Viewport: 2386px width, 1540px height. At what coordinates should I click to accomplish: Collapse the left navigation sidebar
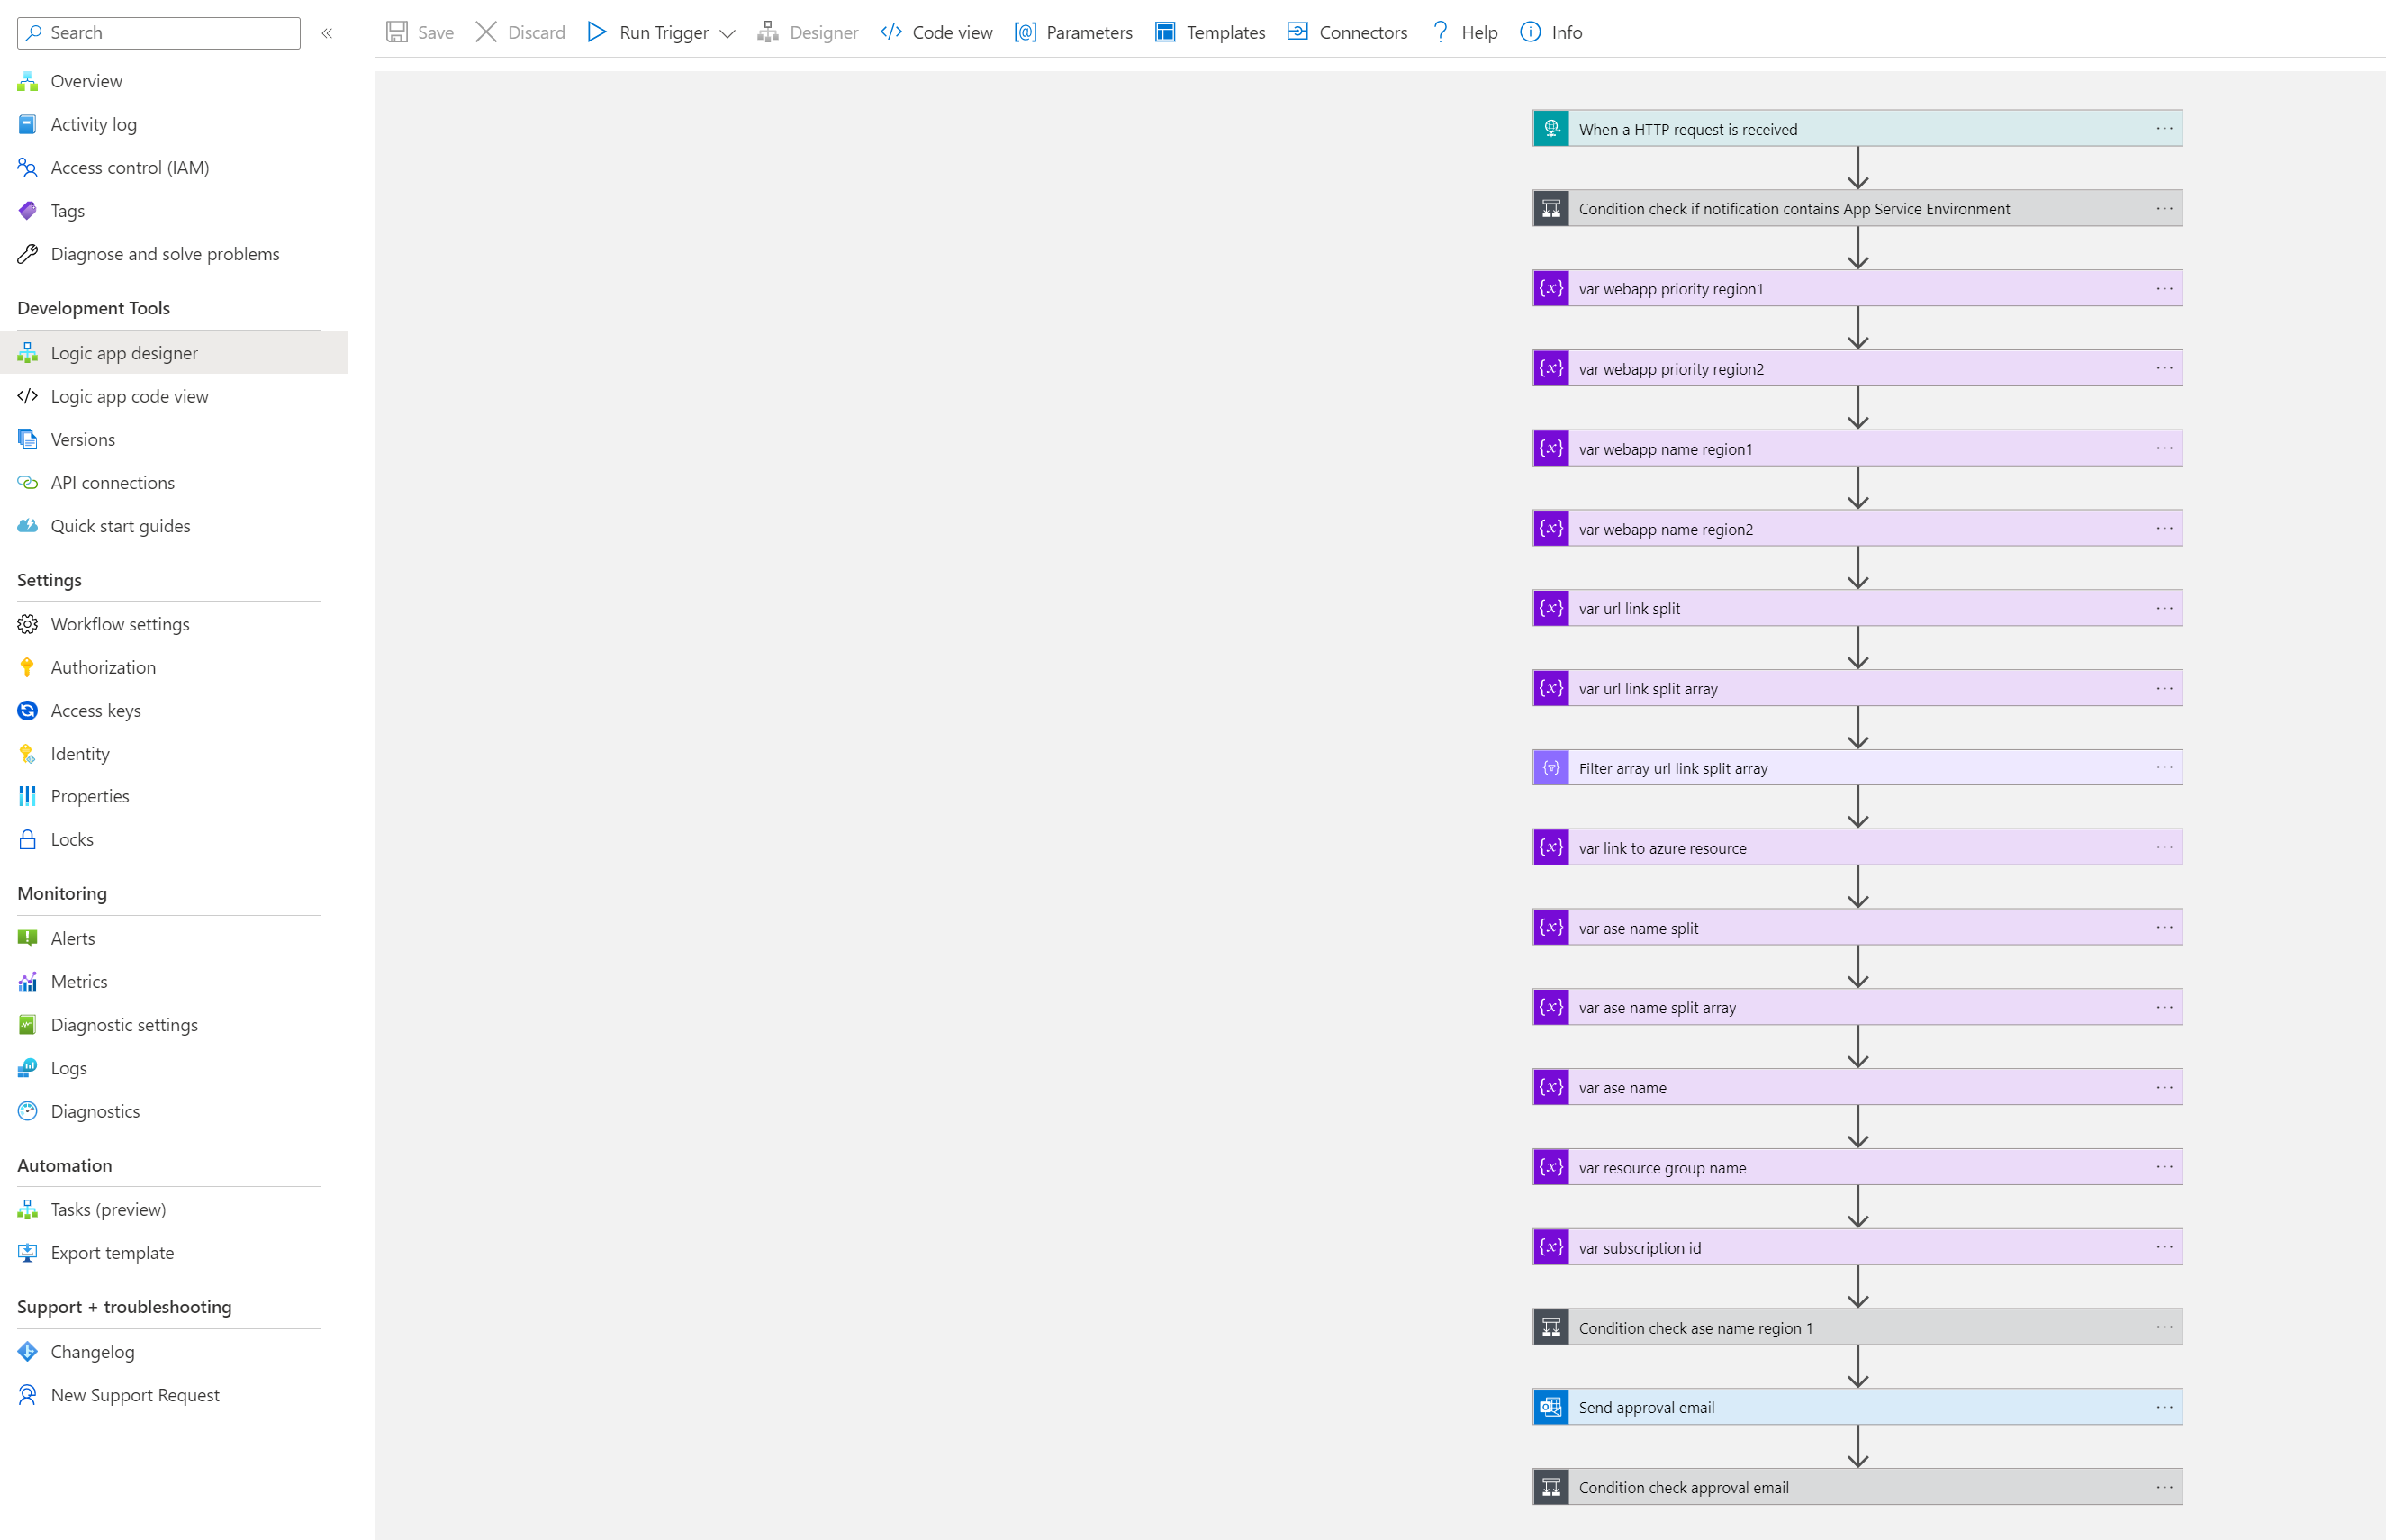point(327,32)
